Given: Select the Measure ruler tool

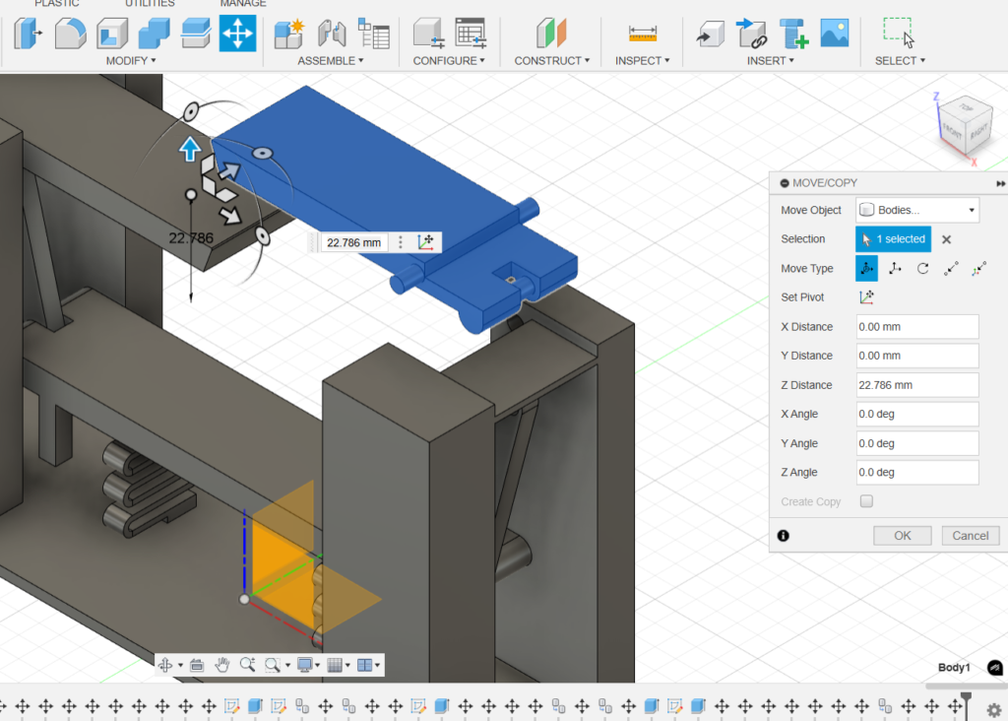Looking at the screenshot, I should coord(642,33).
